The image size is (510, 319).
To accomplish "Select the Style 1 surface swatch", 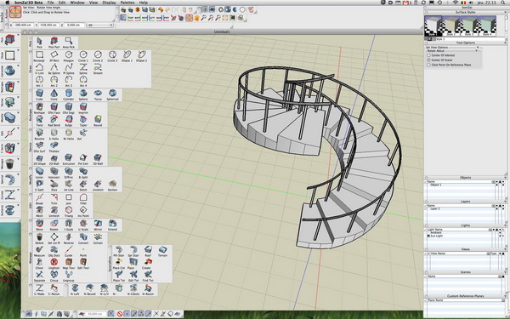I will pyautogui.click(x=433, y=26).
